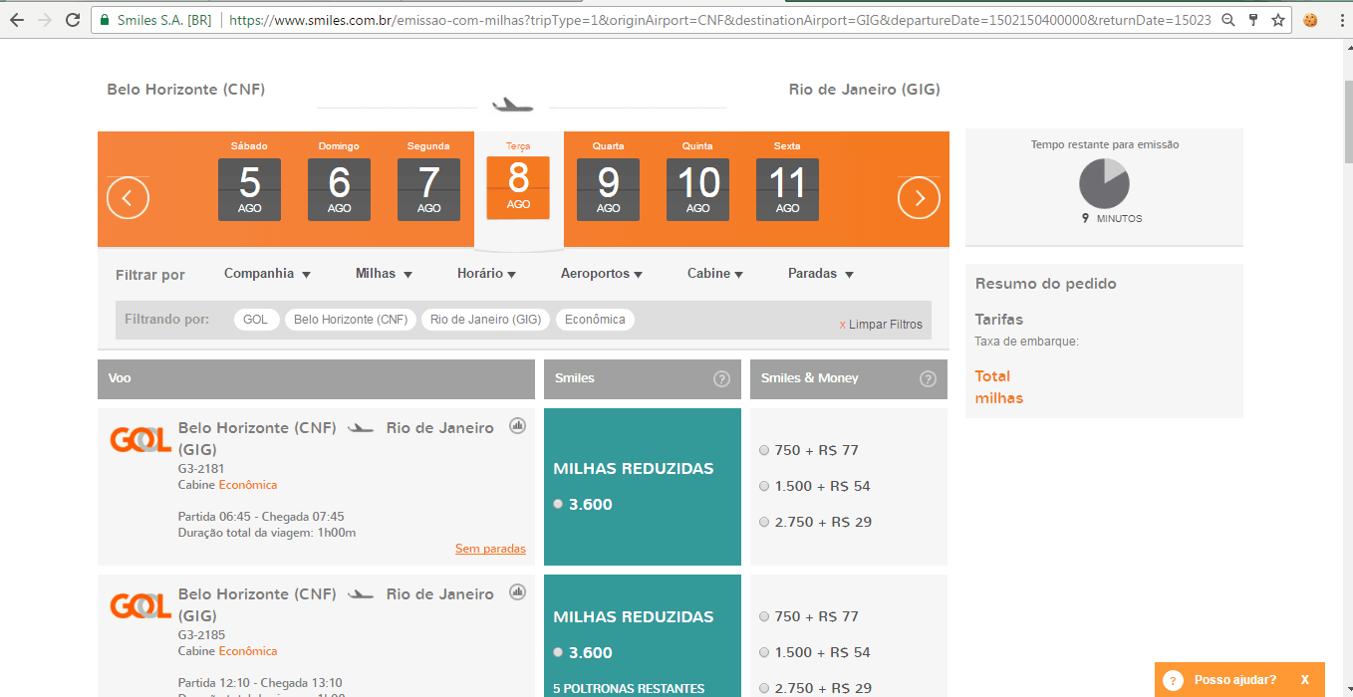Expand the Paradas filter dropdown
Viewport: 1353px width, 697px height.
821,274
